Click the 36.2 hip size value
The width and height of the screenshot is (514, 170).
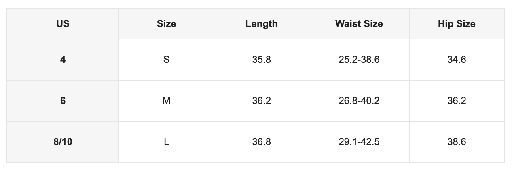[x=457, y=101]
